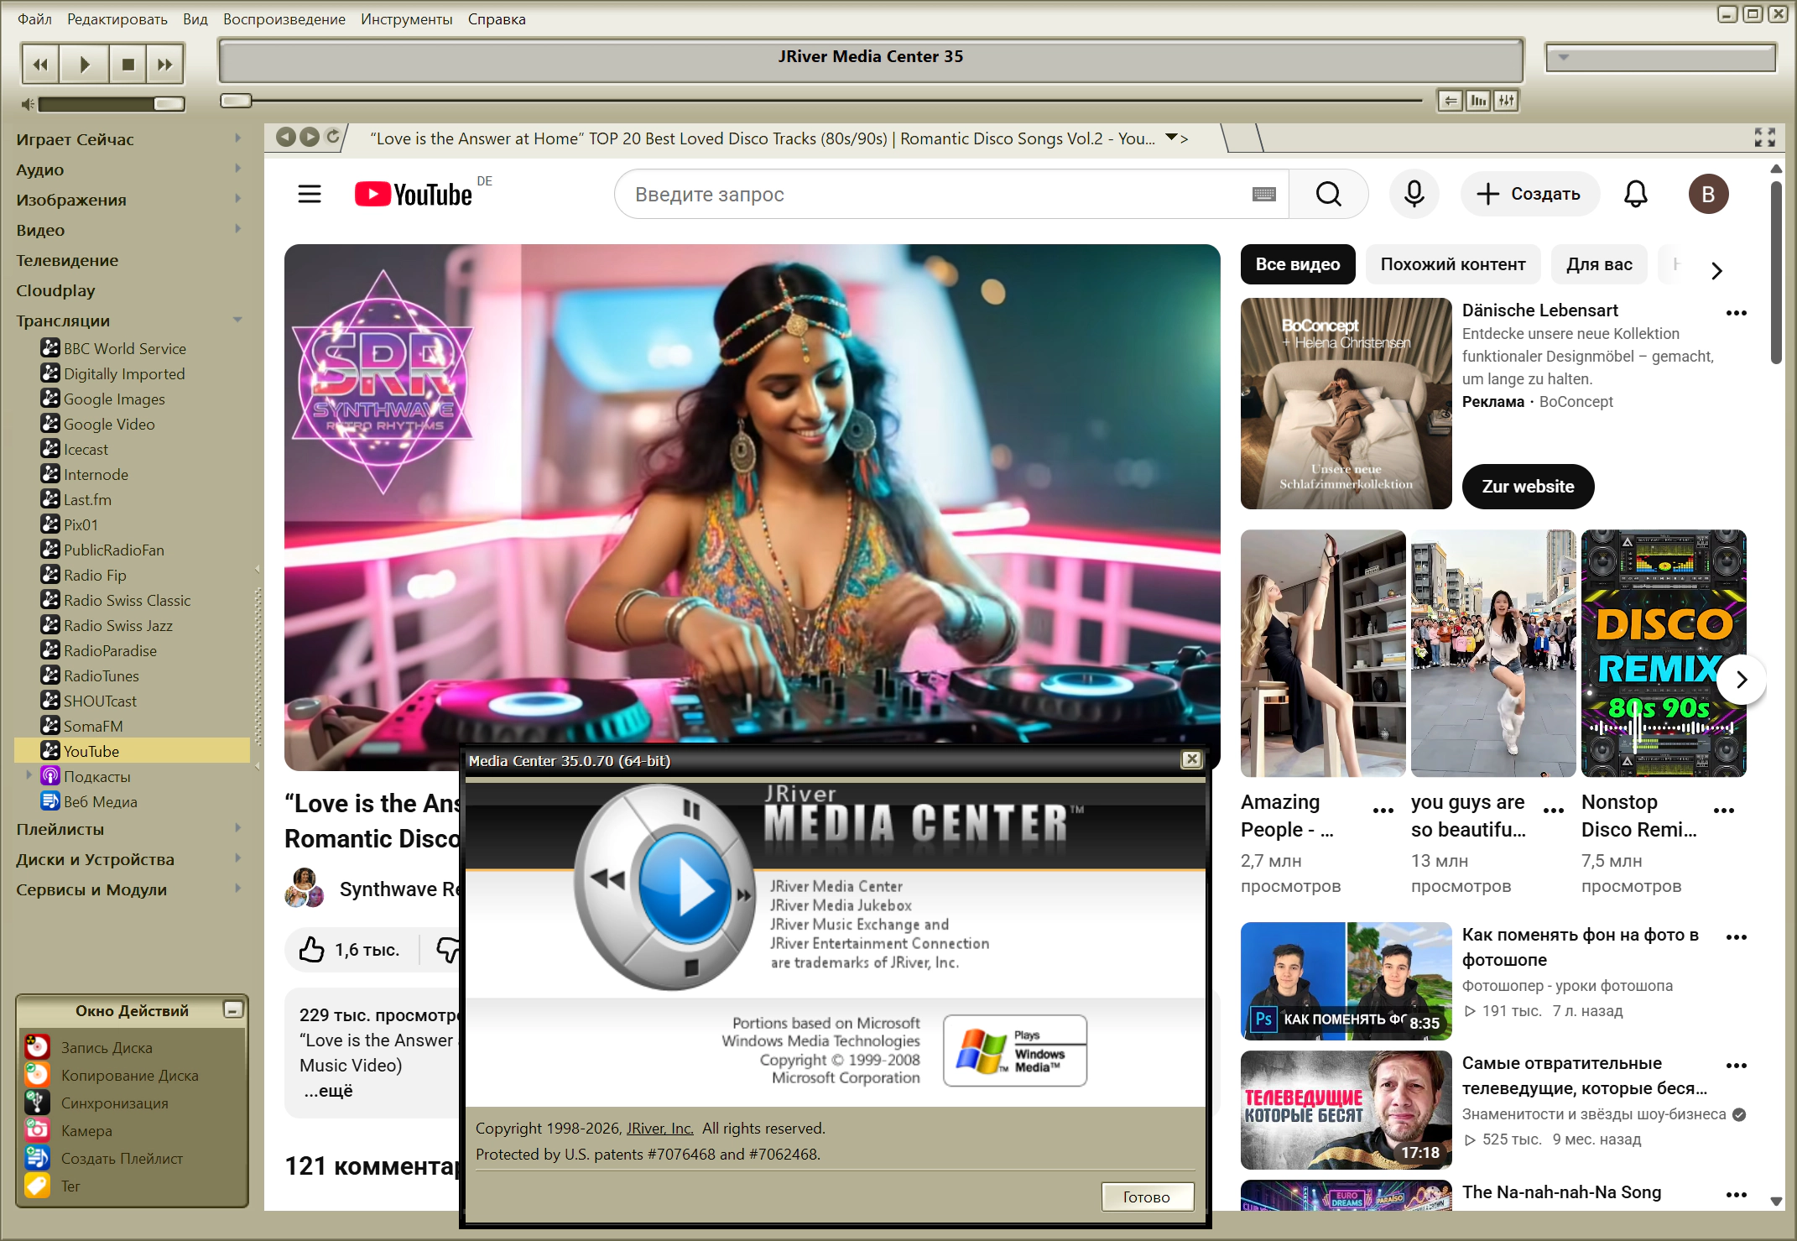This screenshot has width=1797, height=1241.
Task: Collapse the Трансляции tree section
Action: 237,320
